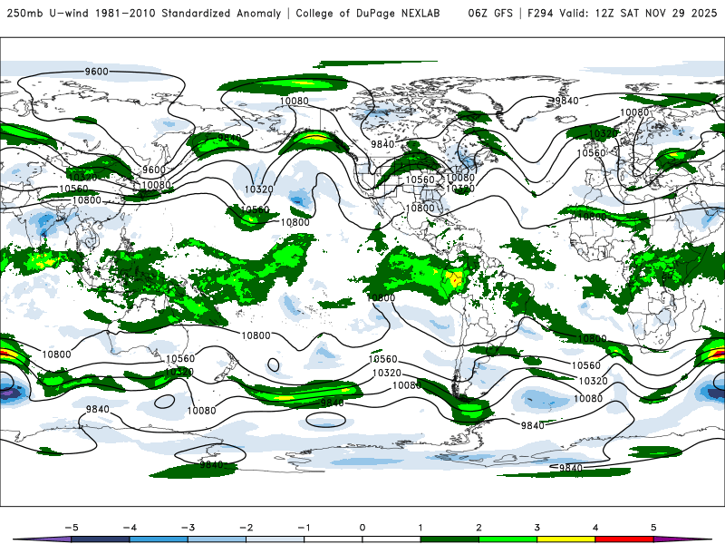Click the 'F294' forecast hour text
Image resolution: width=725 pixels, height=544 pixels.
pyautogui.click(x=540, y=14)
